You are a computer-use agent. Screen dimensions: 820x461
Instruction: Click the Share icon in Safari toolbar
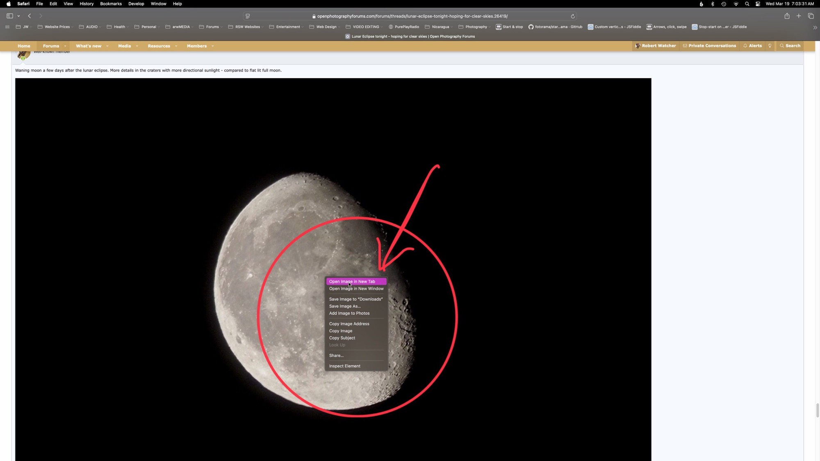pos(787,16)
